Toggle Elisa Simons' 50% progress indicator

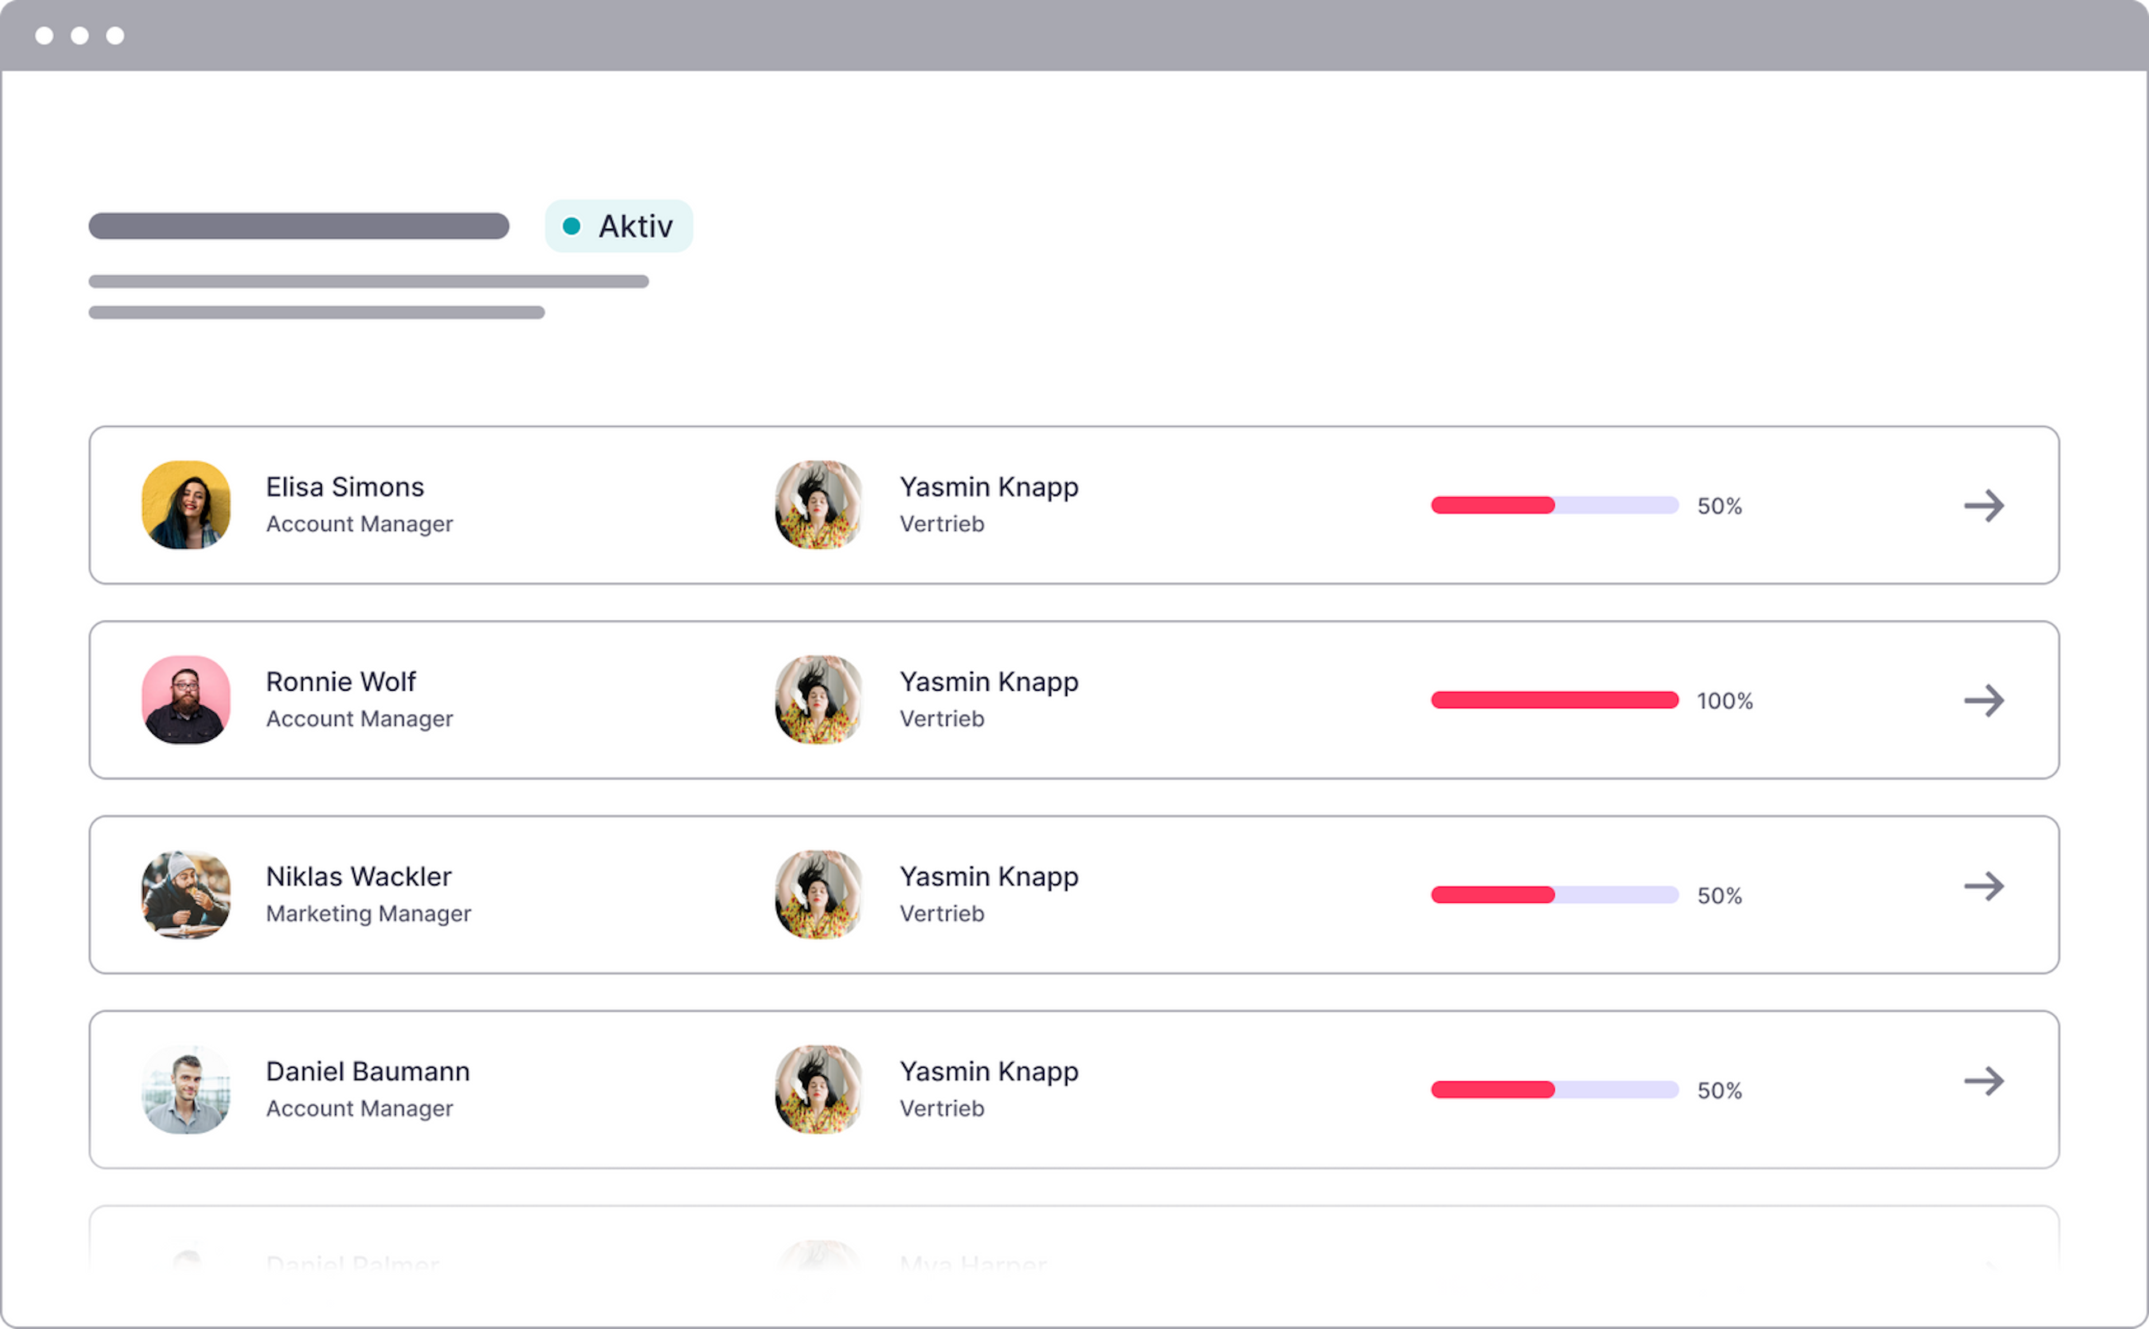click(1555, 506)
